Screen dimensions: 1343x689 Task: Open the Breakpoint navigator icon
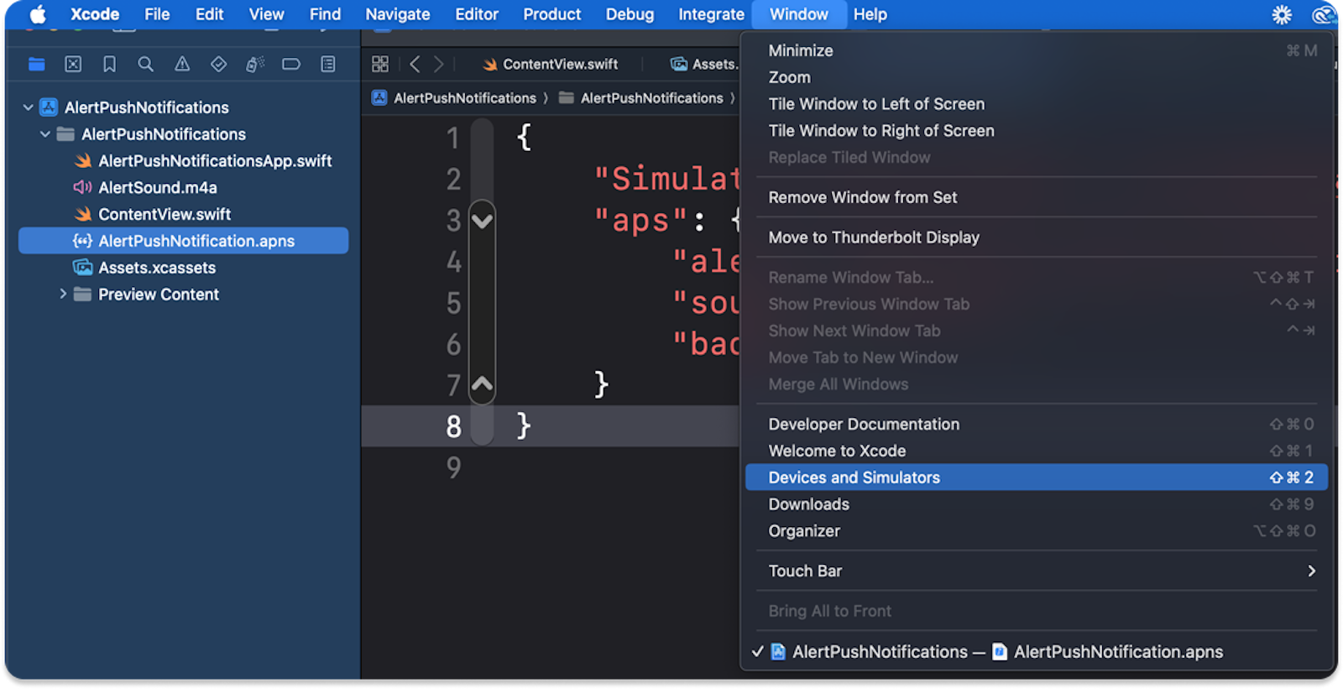click(x=291, y=64)
